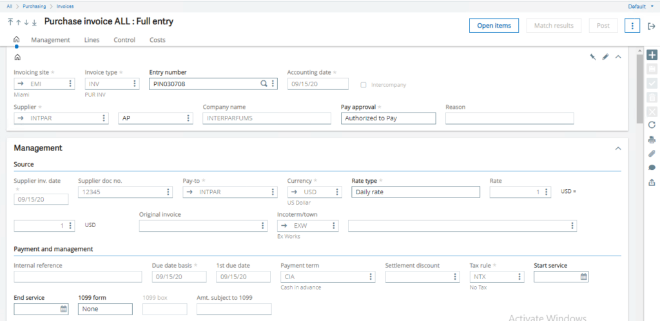Open the comment bubble icon

[652, 168]
